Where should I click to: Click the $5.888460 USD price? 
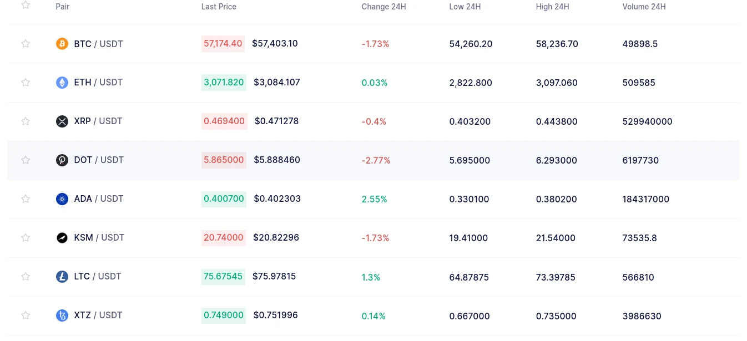tap(277, 160)
